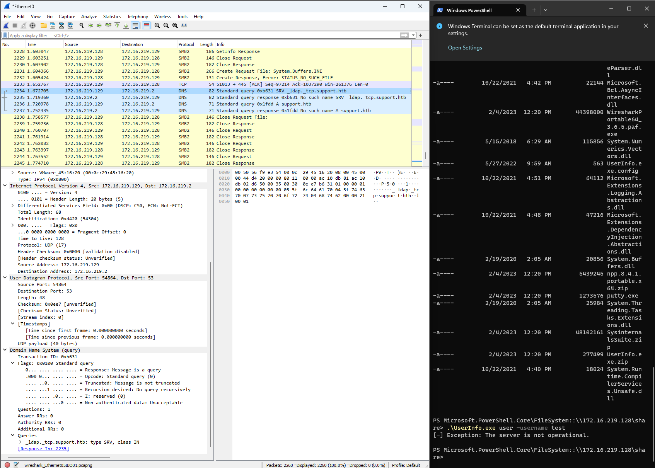Screen dimensions: 655x468
Task: Restart the current capture
Action: [24, 26]
